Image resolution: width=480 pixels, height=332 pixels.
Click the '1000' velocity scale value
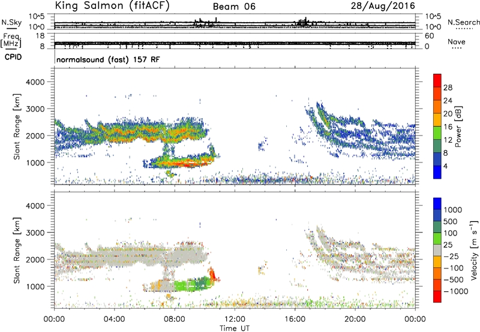453,210
